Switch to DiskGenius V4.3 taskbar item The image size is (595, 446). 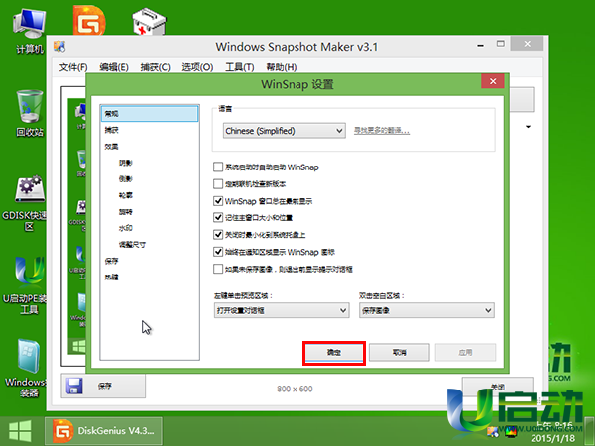[103, 431]
